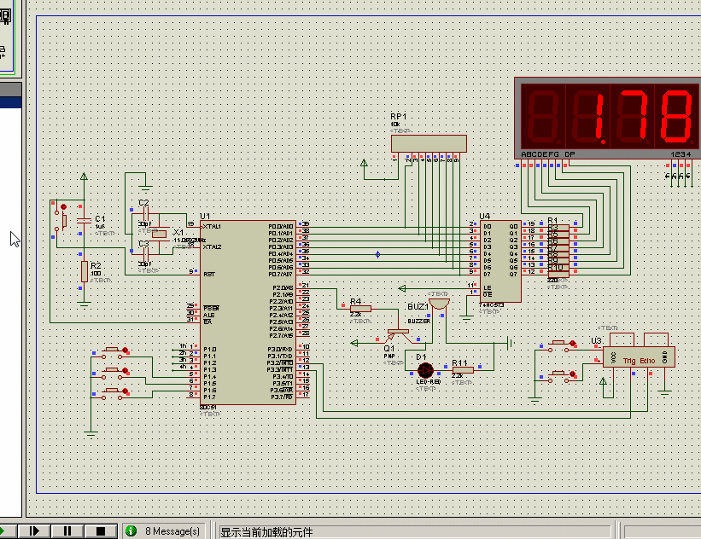Push the button wired to P1.6
Image resolution: width=701 pixels, height=539 pixels.
[x=113, y=394]
